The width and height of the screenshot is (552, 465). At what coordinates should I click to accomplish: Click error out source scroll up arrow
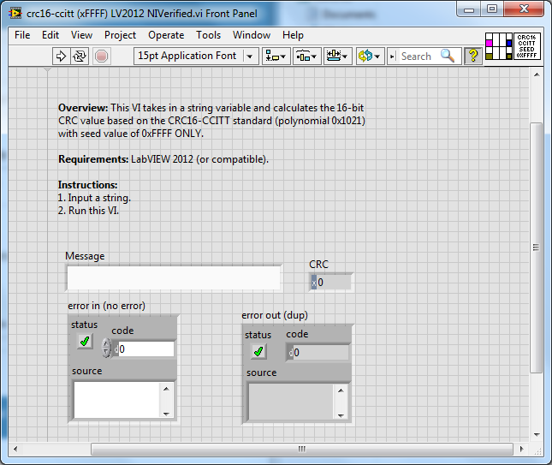[x=341, y=390]
